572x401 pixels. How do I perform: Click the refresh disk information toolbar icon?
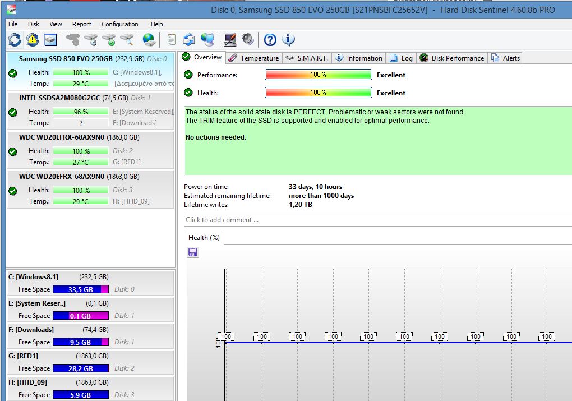pos(15,40)
